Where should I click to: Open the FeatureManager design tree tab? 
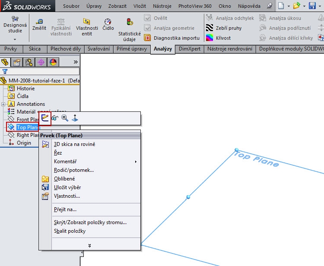[x=5, y=62]
